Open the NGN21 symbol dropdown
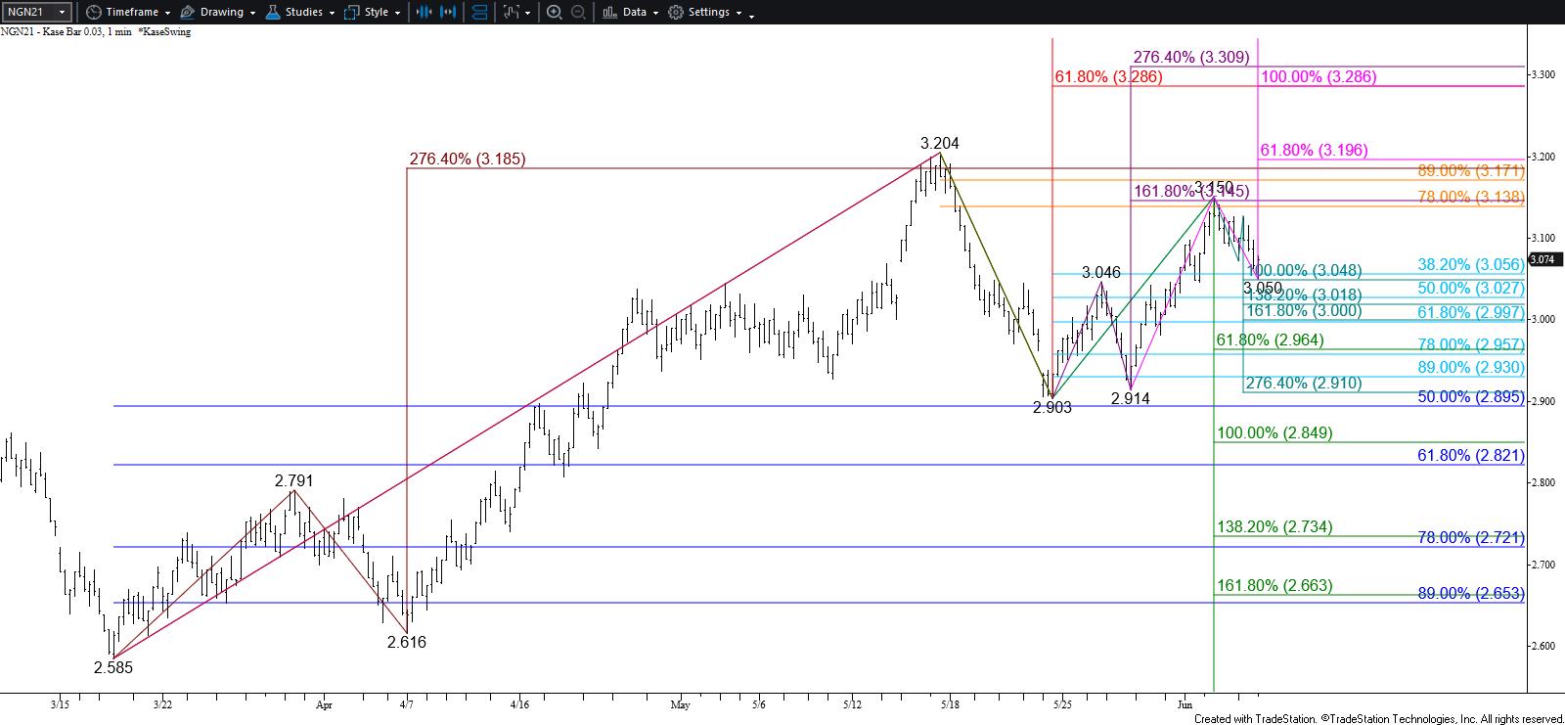Image resolution: width=1565 pixels, height=725 pixels. click(63, 12)
